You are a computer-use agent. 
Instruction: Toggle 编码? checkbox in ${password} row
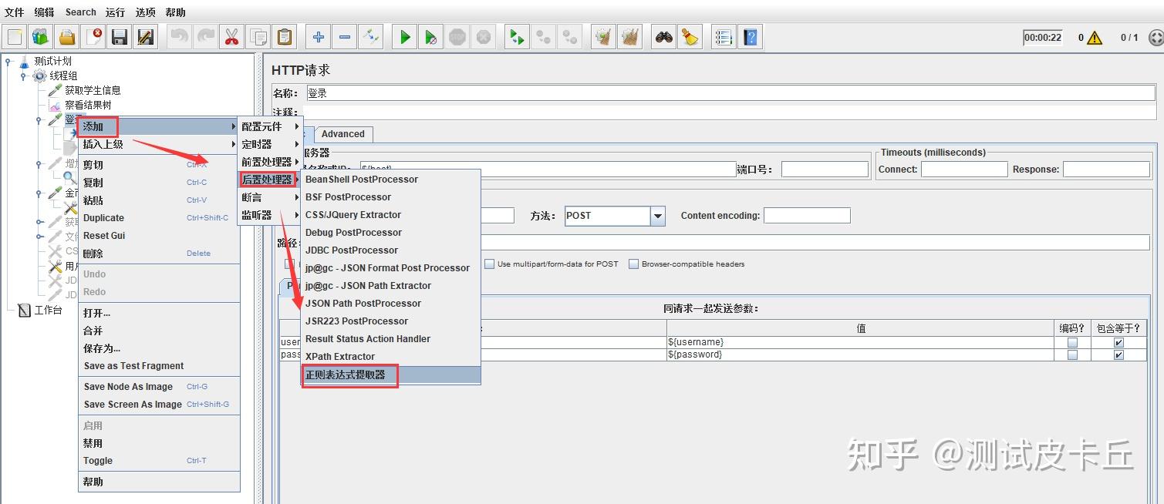(x=1072, y=355)
